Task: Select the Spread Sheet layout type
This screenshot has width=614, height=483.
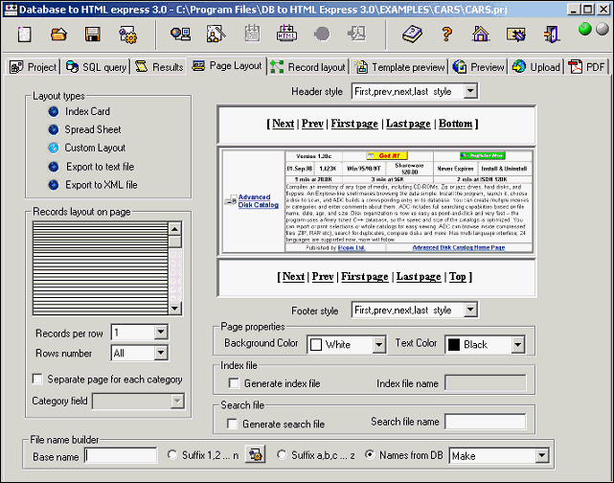Action: click(x=54, y=129)
